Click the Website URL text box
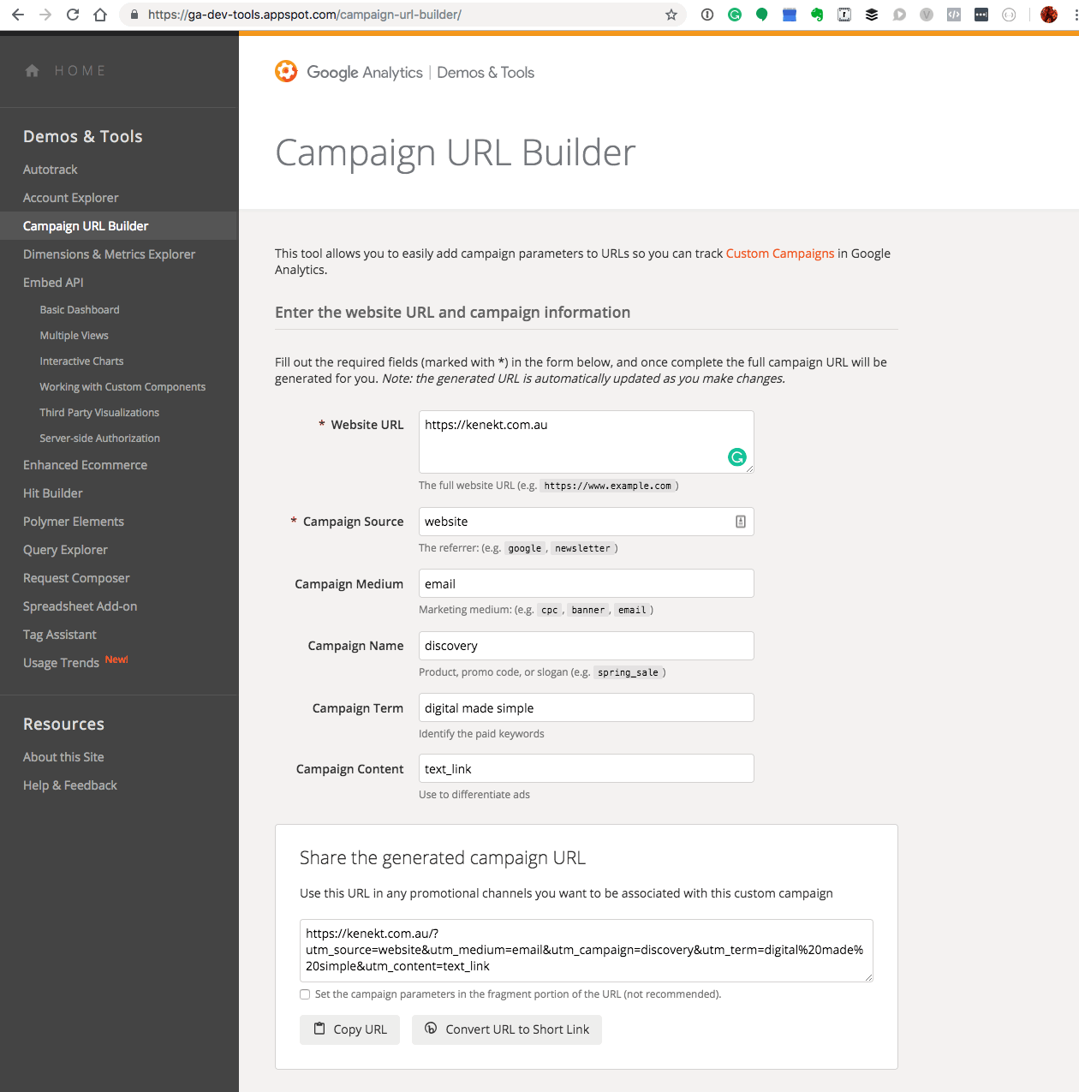Image resolution: width=1079 pixels, height=1092 pixels. click(587, 442)
